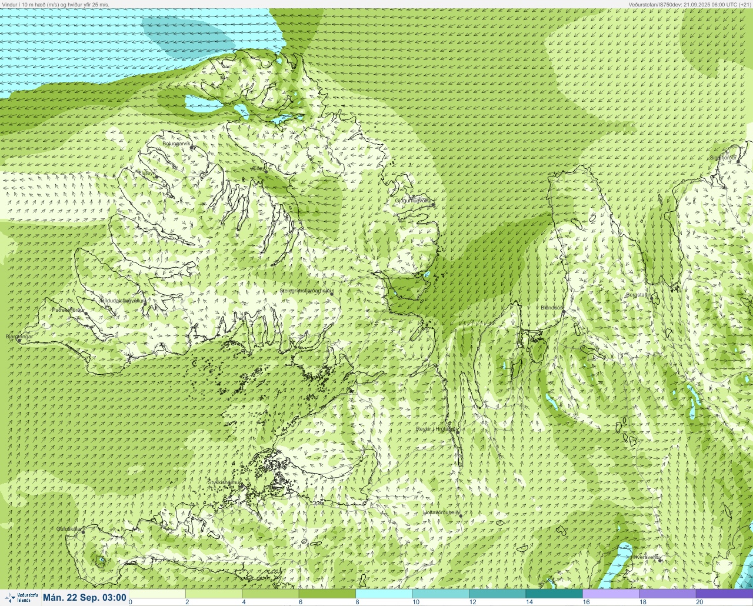Select the 0–2 m/s pale yellow legend swatch
The height and width of the screenshot is (606, 753).
[x=157, y=593]
